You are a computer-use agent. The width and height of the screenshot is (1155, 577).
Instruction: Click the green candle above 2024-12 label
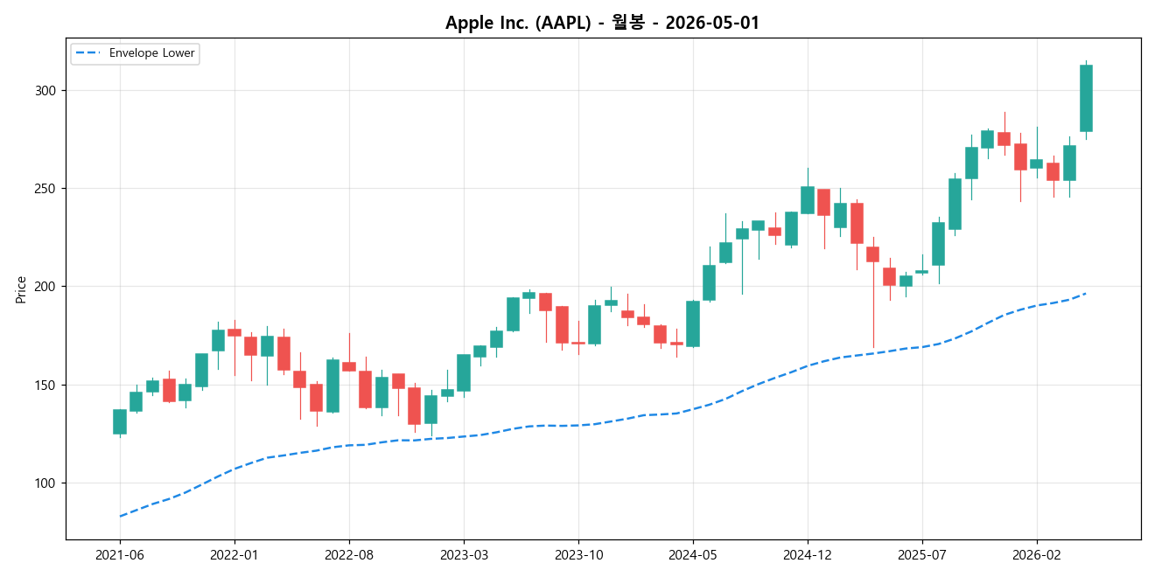(808, 199)
